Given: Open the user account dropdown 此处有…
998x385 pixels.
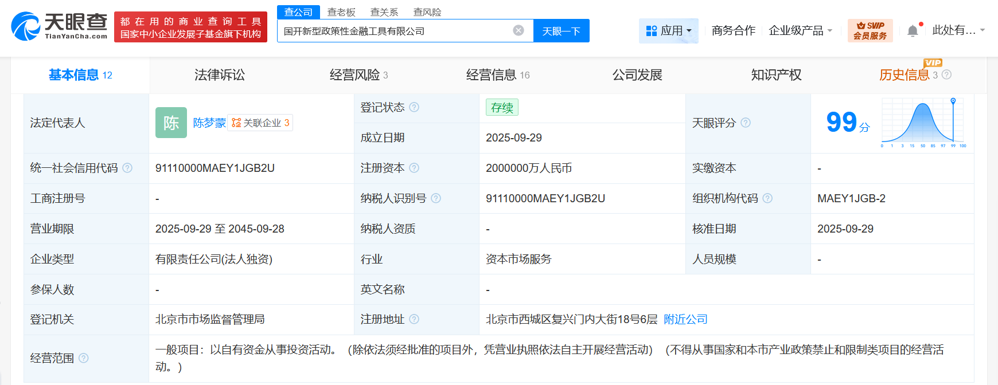Looking at the screenshot, I should point(958,30).
